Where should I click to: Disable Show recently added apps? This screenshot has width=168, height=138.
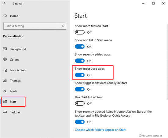click(80, 61)
